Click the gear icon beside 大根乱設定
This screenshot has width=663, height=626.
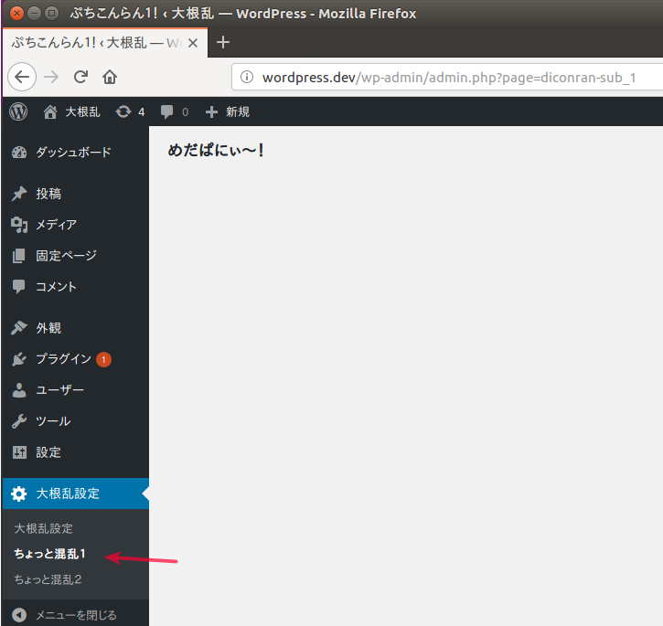(18, 493)
